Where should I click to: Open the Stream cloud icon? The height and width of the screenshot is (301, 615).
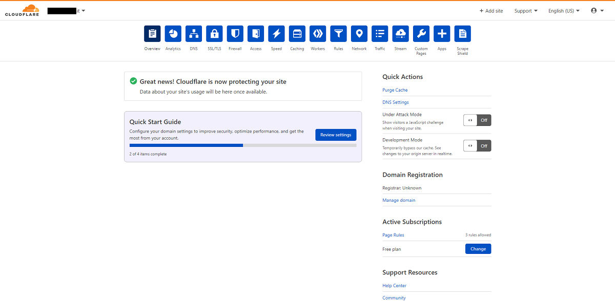tap(401, 34)
